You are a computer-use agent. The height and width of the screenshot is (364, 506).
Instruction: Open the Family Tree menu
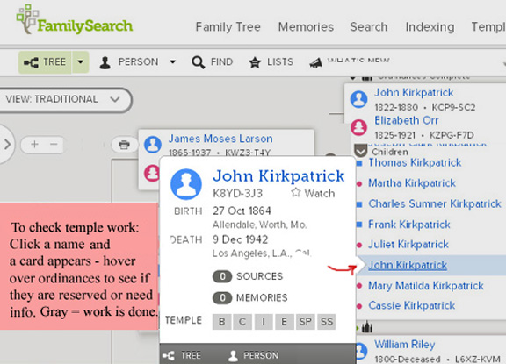point(228,26)
